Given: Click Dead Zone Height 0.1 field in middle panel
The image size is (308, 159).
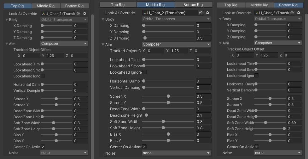Looking at the screenshot, I should (x=203, y=115).
